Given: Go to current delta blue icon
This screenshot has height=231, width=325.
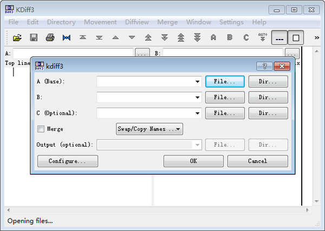Looking at the screenshot, I should pyautogui.click(x=67, y=37).
